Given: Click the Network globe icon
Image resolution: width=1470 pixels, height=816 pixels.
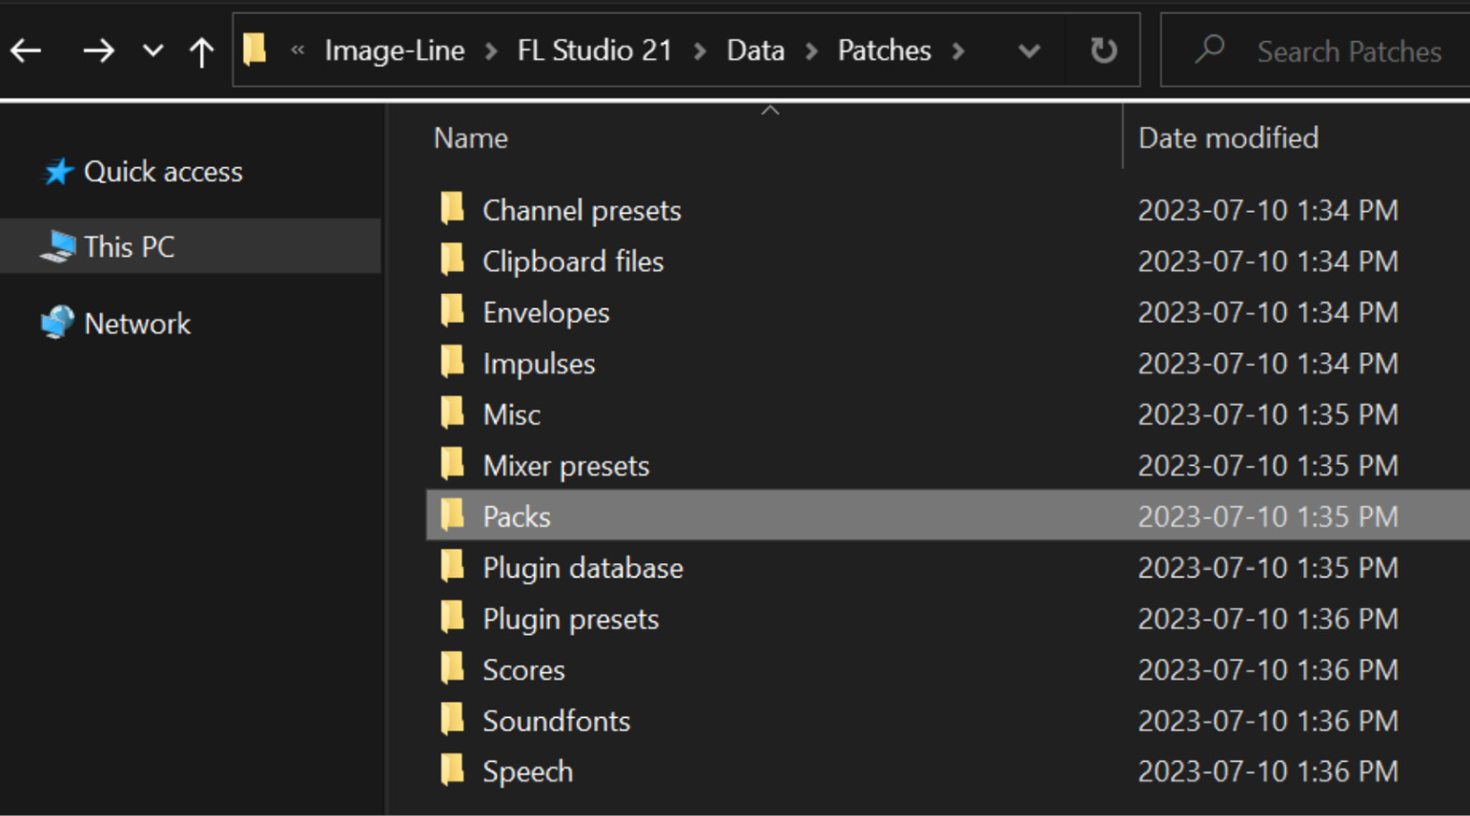Looking at the screenshot, I should 58,322.
